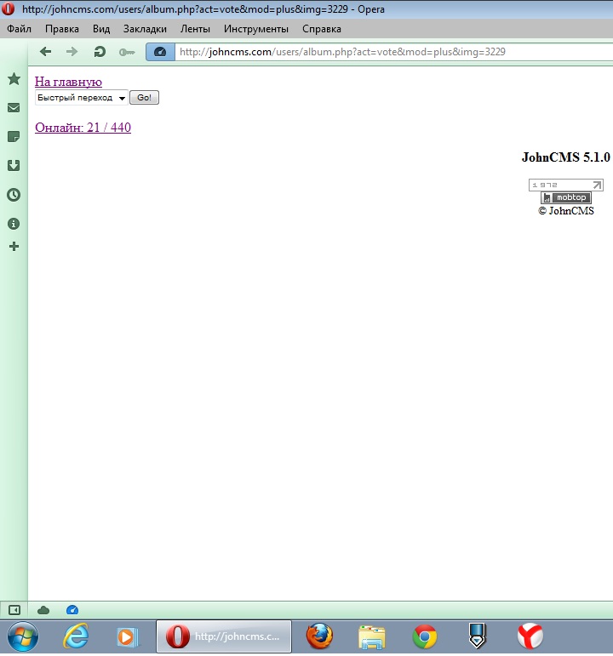
Task: Open the Файл menu
Action: (x=19, y=29)
